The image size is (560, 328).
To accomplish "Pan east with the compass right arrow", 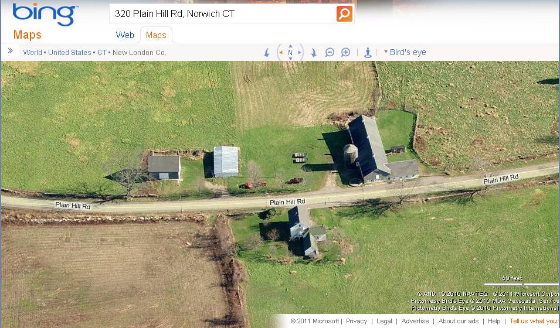I will coord(300,53).
